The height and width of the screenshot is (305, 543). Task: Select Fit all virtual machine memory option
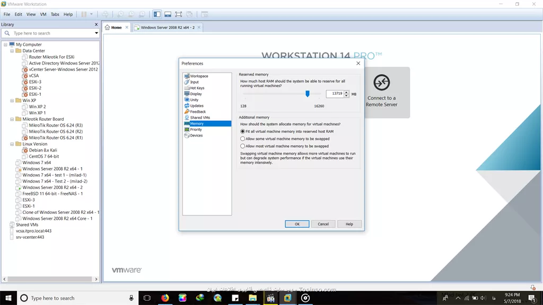[287, 131]
